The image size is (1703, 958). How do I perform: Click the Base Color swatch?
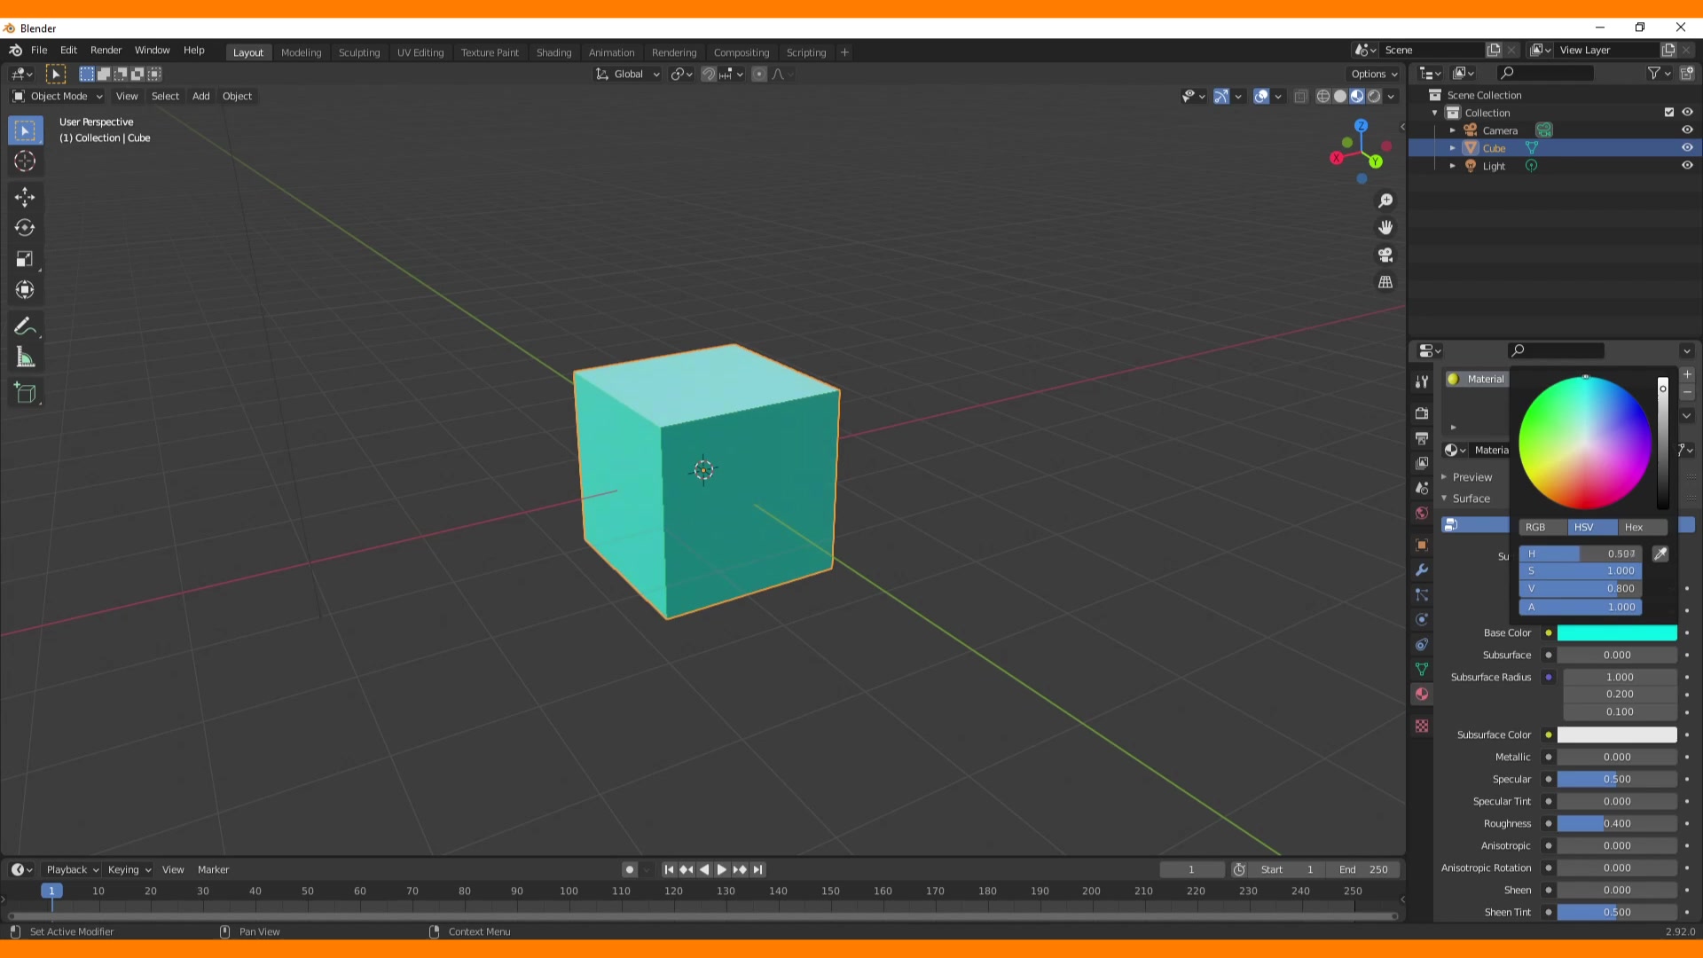click(1618, 632)
